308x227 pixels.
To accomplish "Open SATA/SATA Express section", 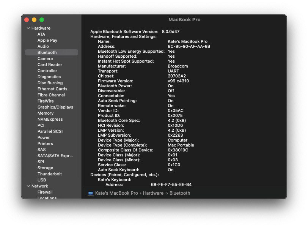I will (55, 156).
